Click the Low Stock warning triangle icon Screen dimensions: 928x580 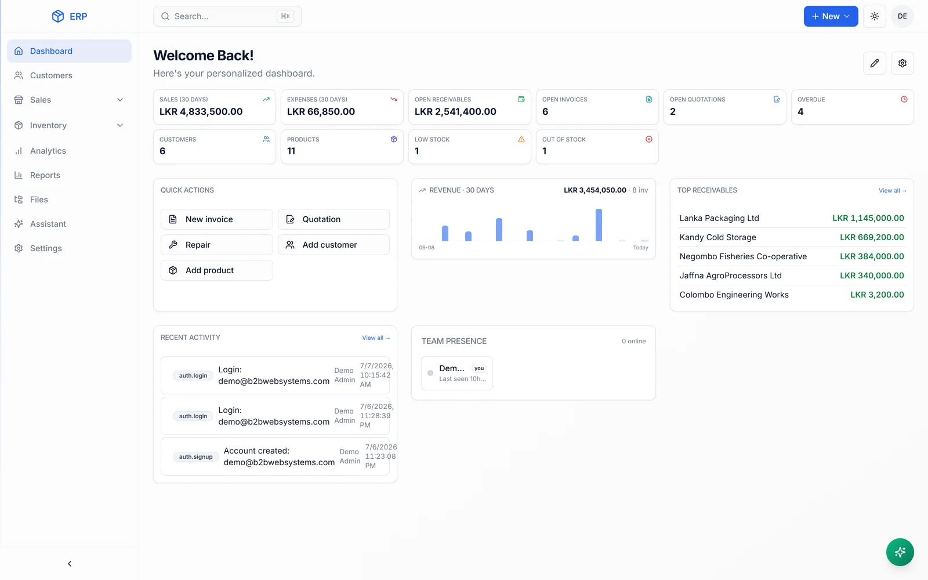(521, 139)
